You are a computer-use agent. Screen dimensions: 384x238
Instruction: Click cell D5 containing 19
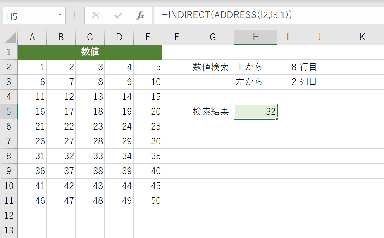point(119,111)
